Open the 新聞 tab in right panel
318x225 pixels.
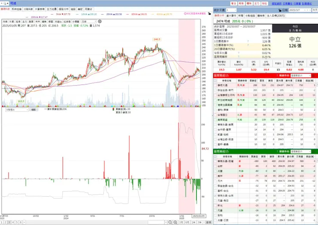[x=241, y=15]
